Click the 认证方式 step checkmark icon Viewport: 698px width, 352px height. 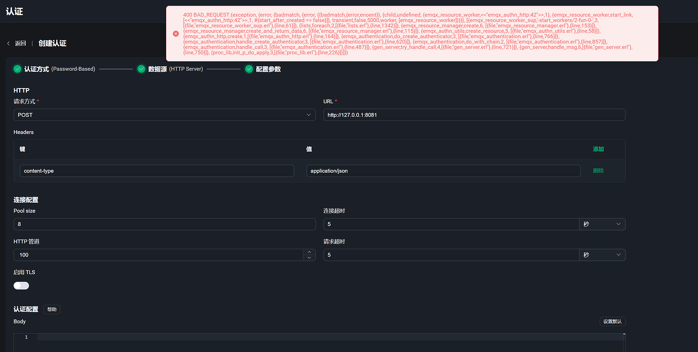tap(18, 69)
